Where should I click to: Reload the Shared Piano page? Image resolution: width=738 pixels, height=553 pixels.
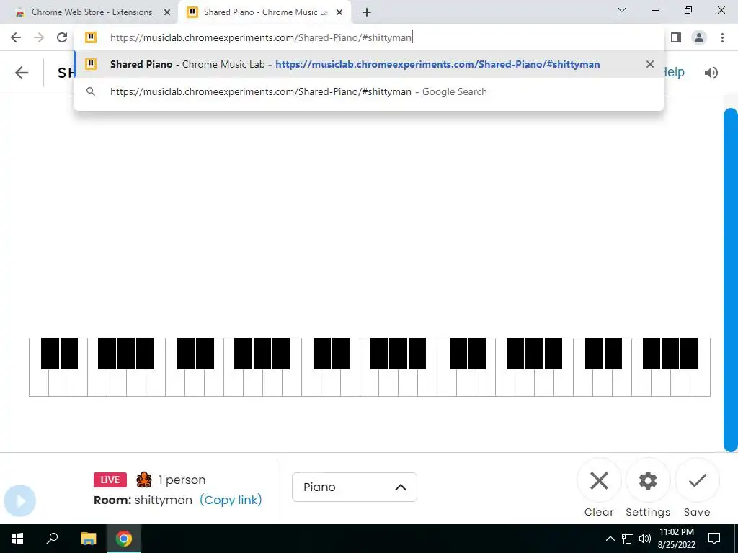[x=62, y=37]
